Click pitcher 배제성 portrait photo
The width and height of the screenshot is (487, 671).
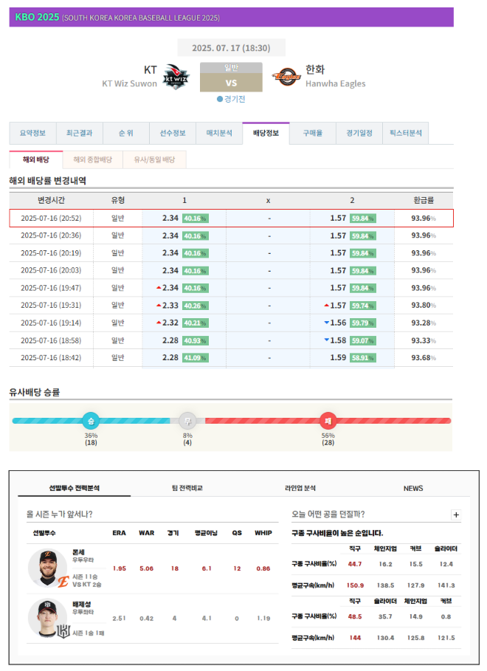click(x=47, y=618)
